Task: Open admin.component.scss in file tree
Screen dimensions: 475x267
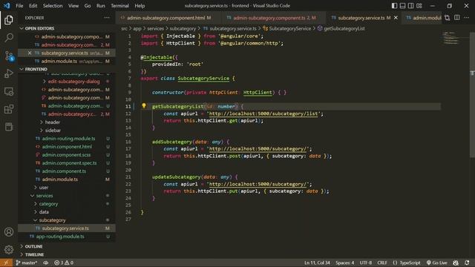Action: [66, 155]
